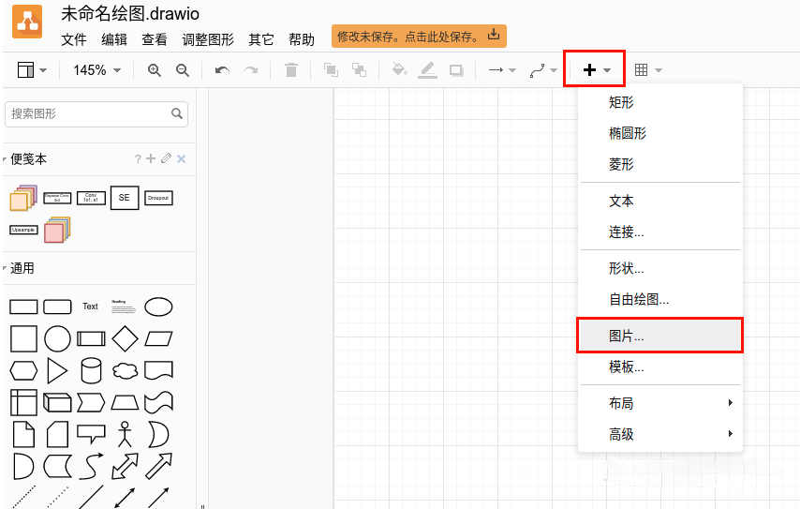Select the callout speech bubble shape

click(x=91, y=434)
